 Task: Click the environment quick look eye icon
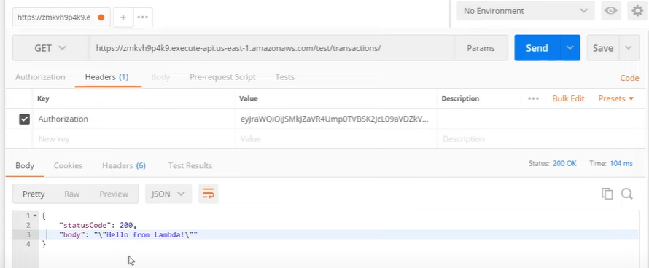pyautogui.click(x=610, y=11)
